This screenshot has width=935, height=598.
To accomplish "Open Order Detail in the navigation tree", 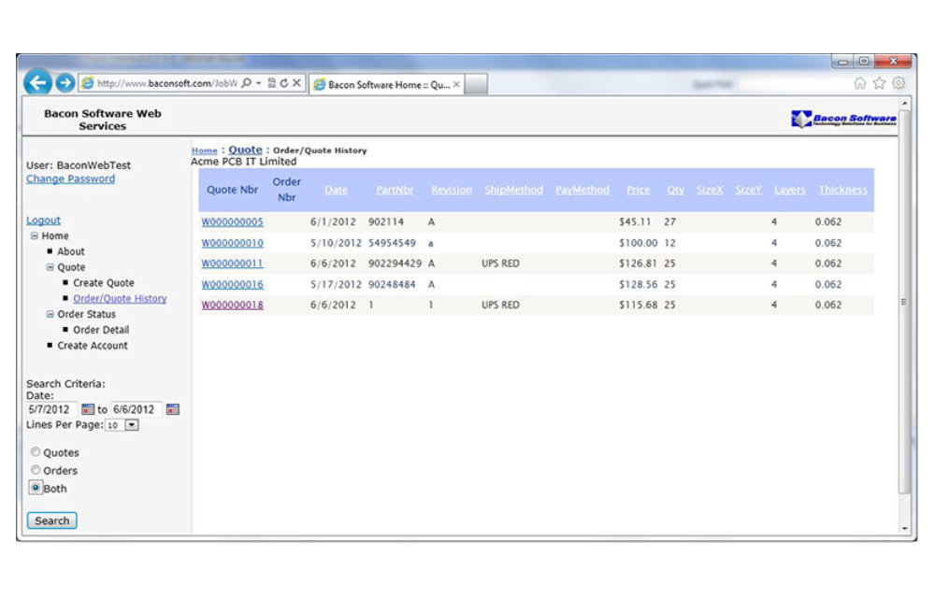I will 101,330.
